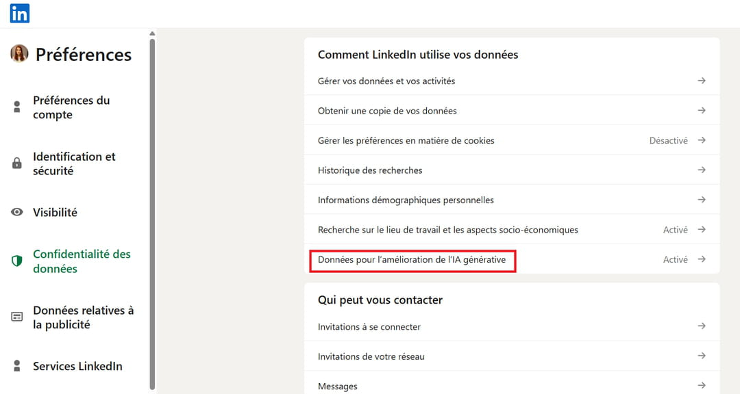The image size is (740, 394).
Task: Open Gérer vos données et vos activités
Action: (x=386, y=81)
